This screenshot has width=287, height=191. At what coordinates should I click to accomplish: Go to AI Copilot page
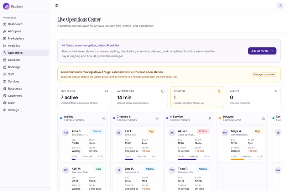click(x=25, y=31)
